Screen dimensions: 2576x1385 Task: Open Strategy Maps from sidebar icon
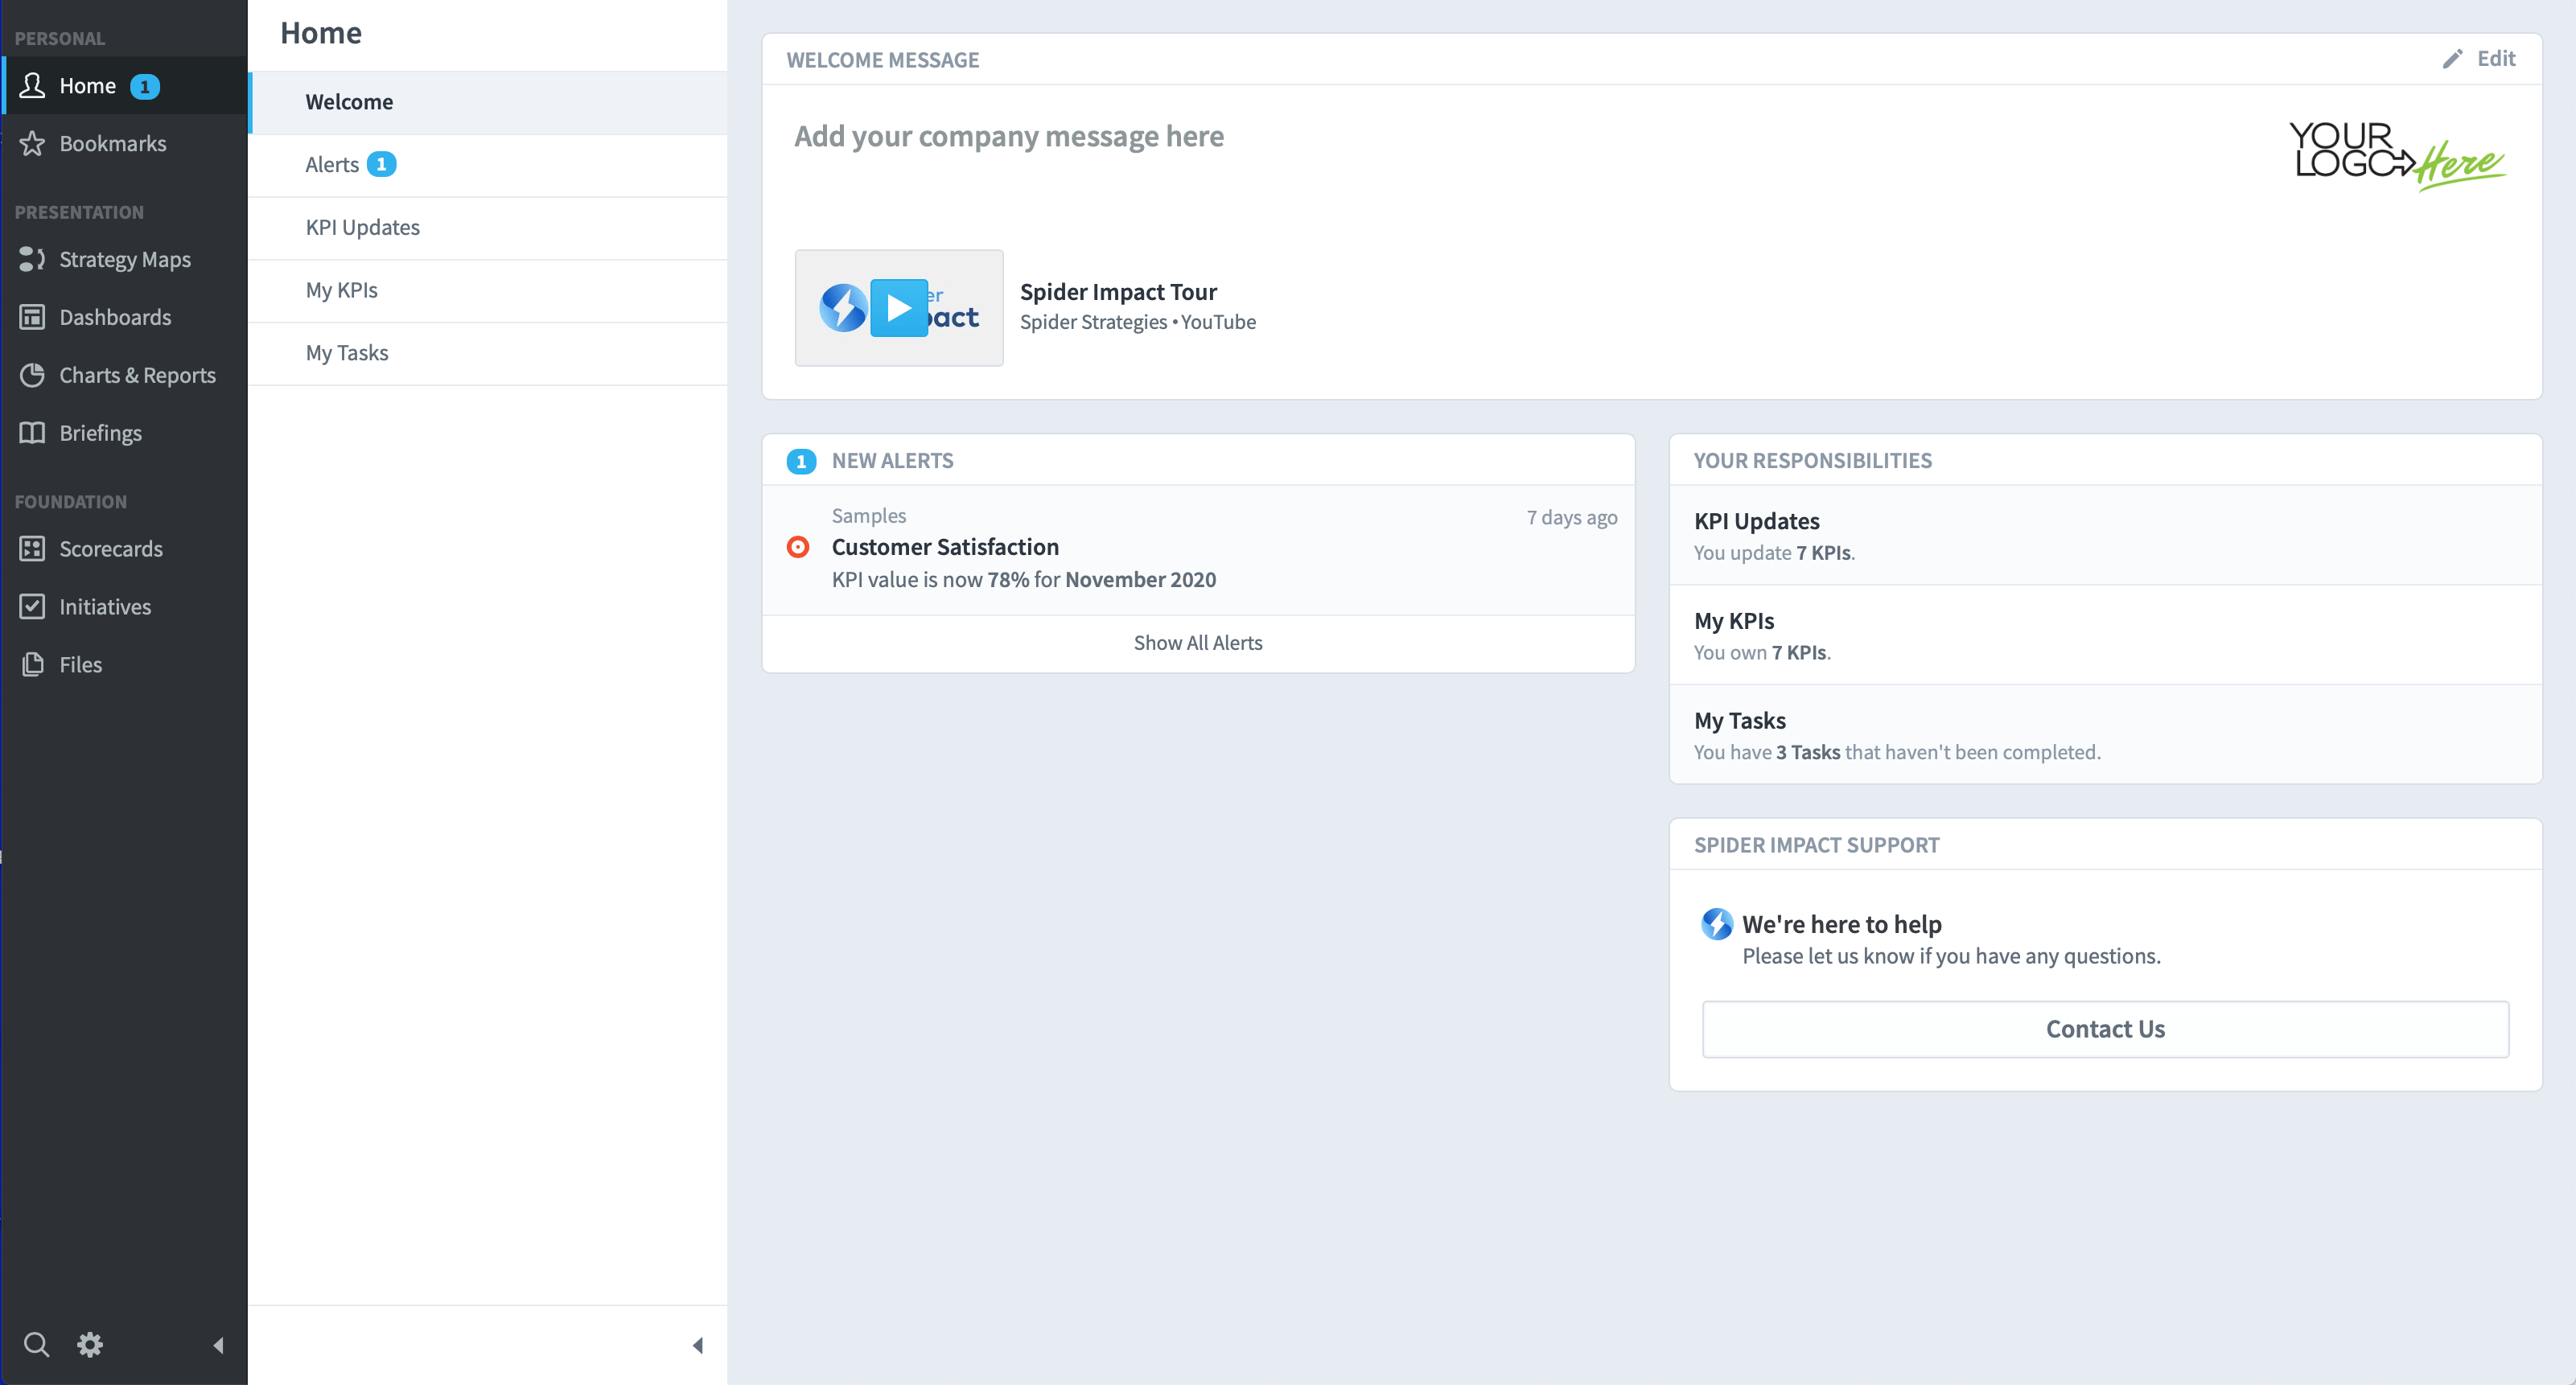click(32, 260)
